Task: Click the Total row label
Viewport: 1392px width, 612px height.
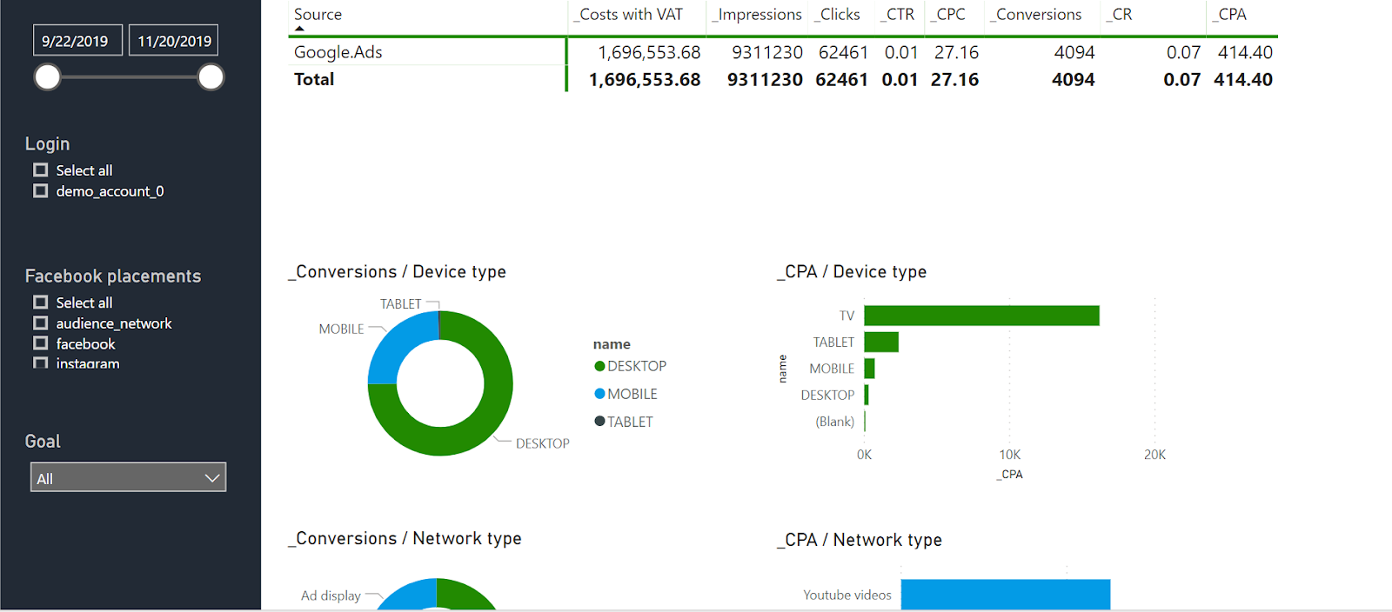Action: (314, 79)
